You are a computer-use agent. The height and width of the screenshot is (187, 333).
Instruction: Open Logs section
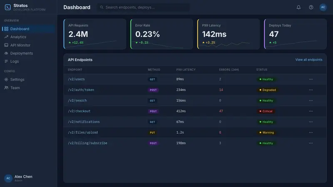[x=29, y=61]
